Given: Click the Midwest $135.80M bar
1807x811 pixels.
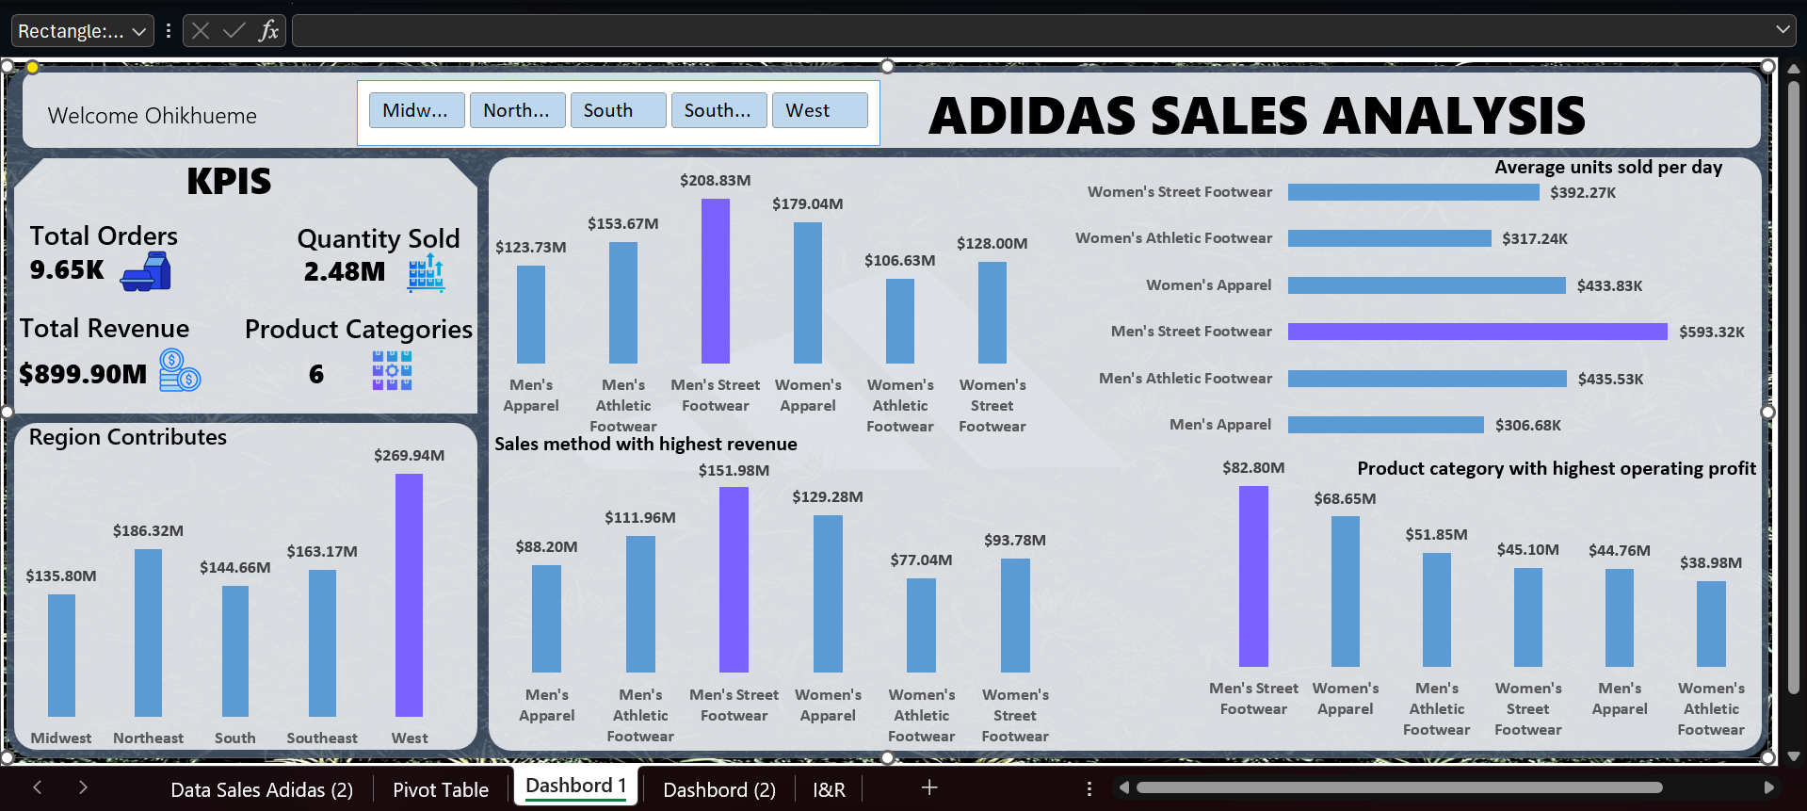Looking at the screenshot, I should pyautogui.click(x=61, y=656).
